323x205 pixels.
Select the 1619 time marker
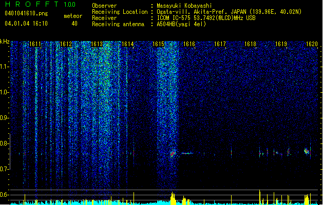click(281, 44)
